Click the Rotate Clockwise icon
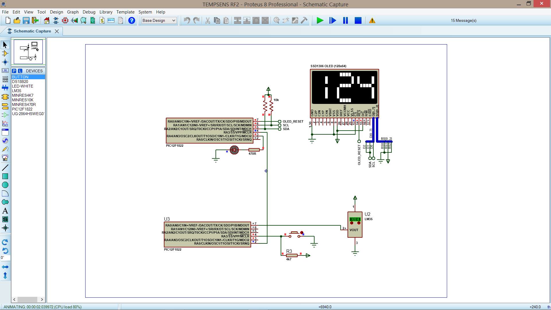Screen dimensions: 551x310 (x=5, y=242)
